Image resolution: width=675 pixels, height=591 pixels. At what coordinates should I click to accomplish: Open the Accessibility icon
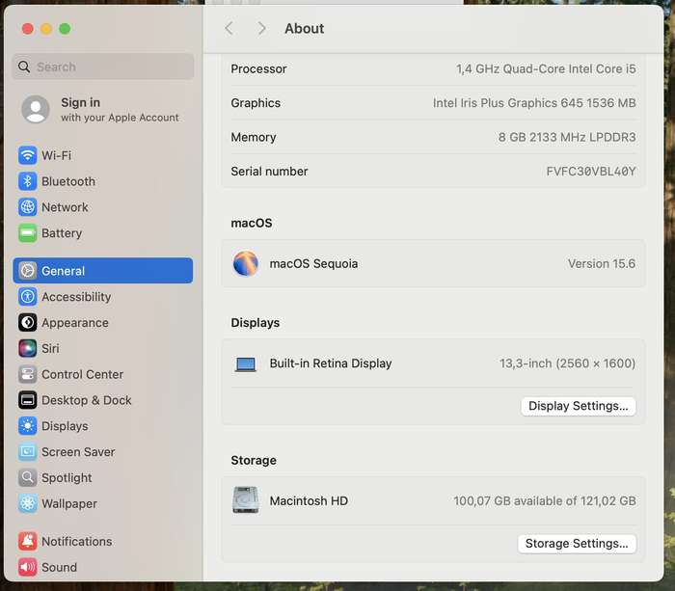coord(28,297)
